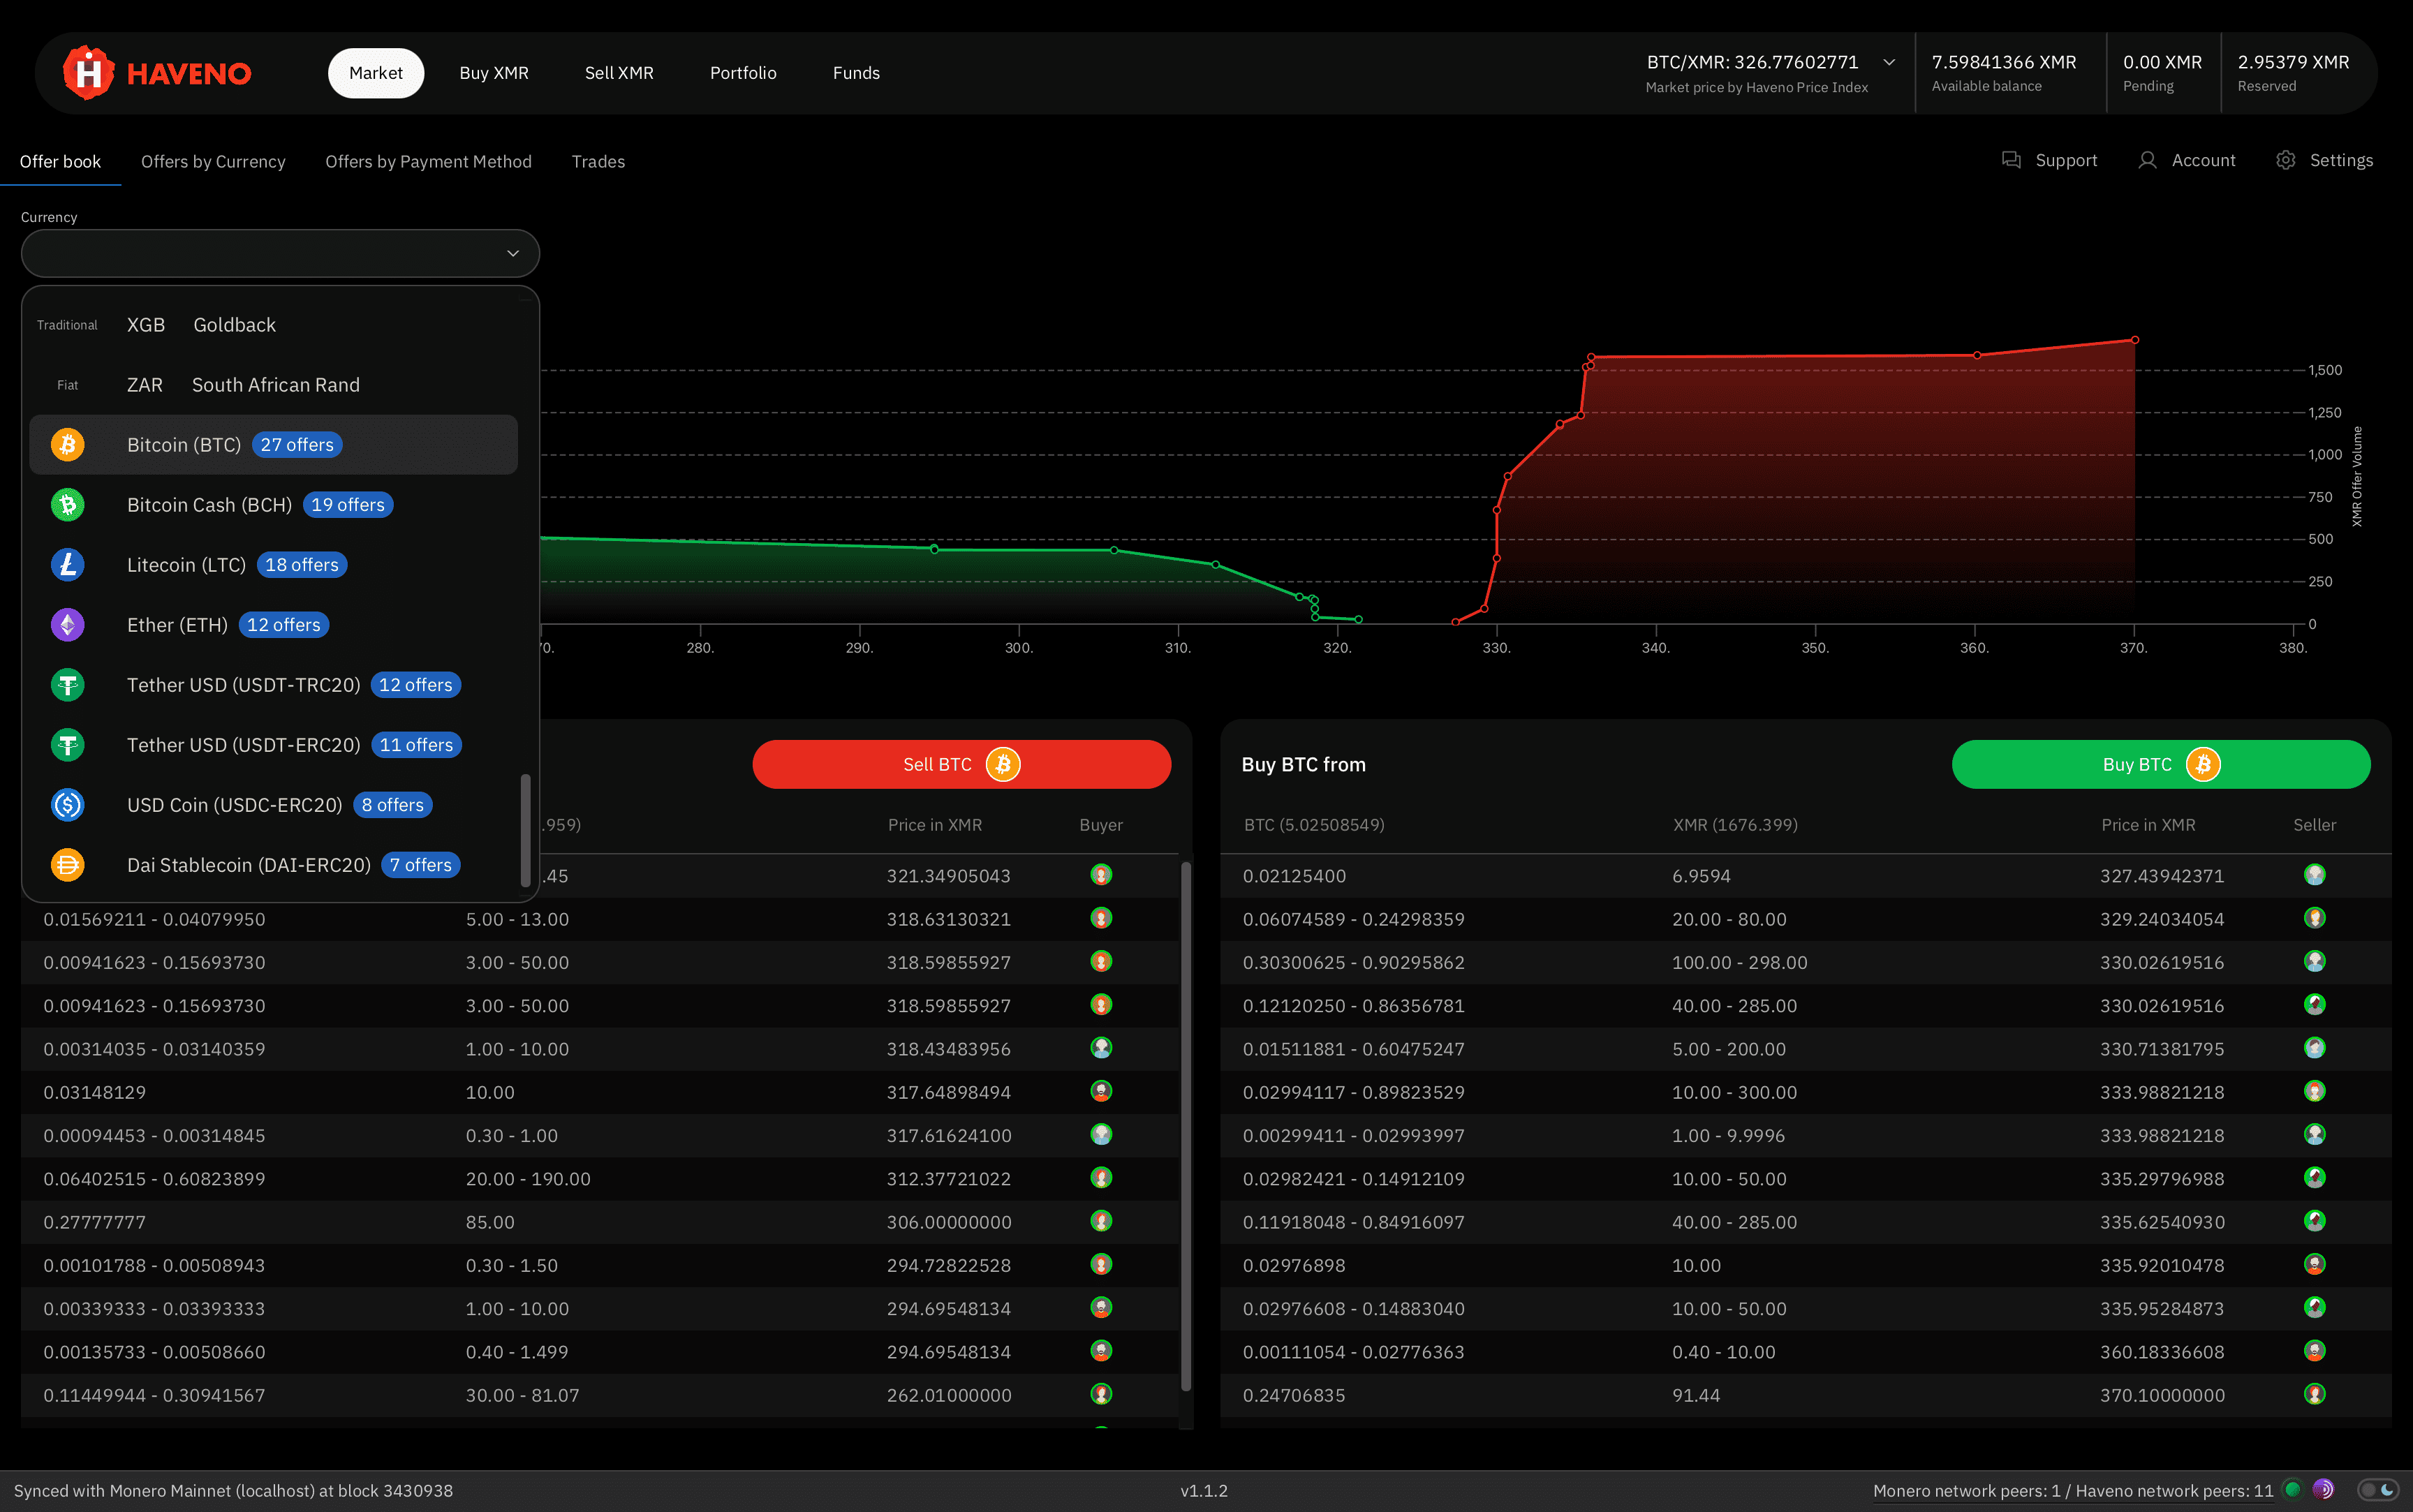Screen dimensions: 2413x1512
Task: Collapse the Currency combo box chevron
Action: click(513, 253)
